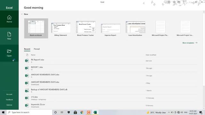Open Windows Security shield on taskbar
The image size is (205, 115).
tap(69, 112)
